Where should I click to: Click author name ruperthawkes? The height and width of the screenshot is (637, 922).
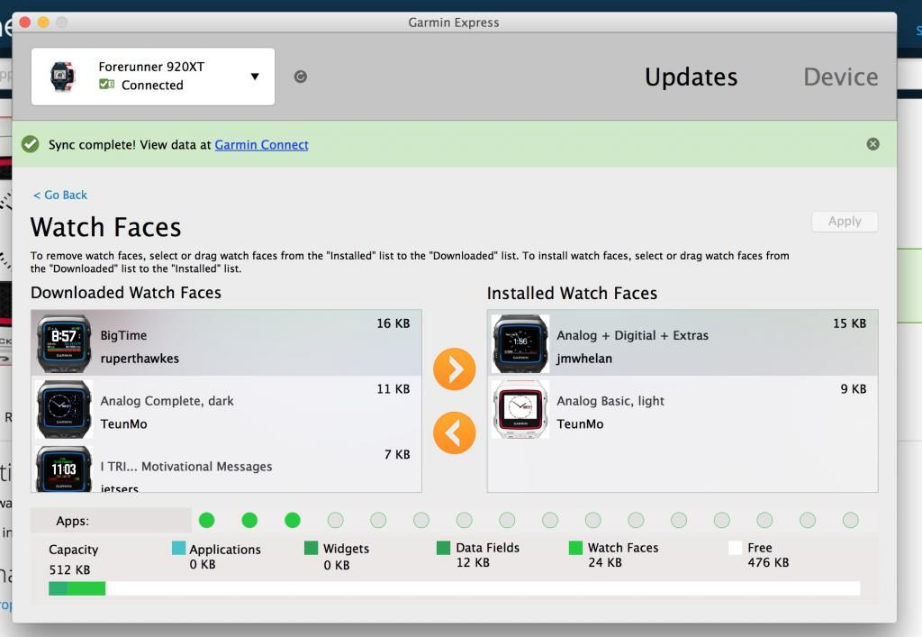pos(140,359)
